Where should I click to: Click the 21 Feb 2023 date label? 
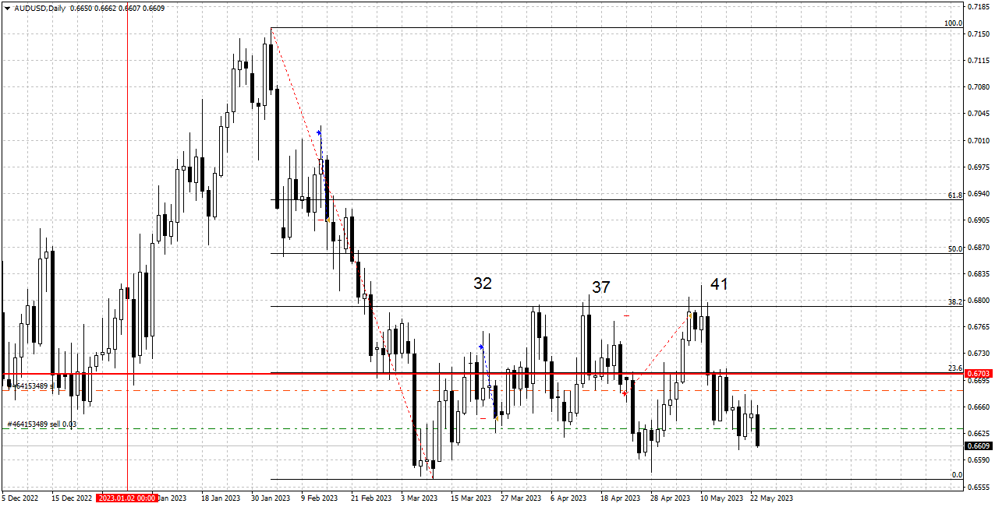[x=371, y=498]
